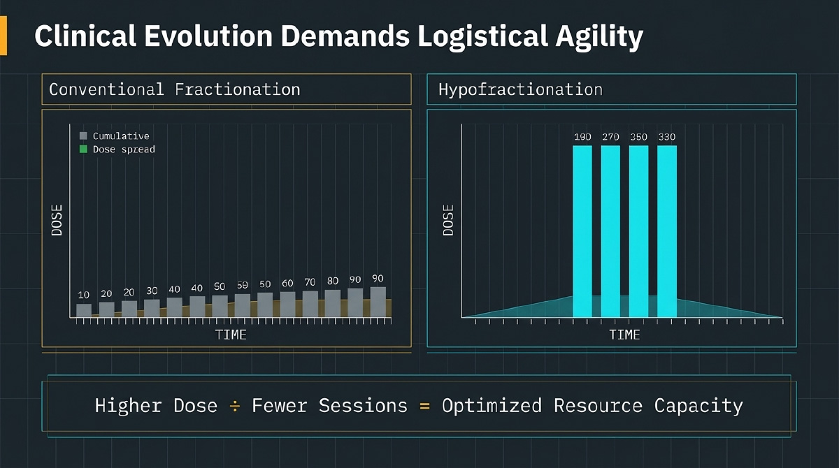839x468 pixels.
Task: Click the gray bar labeled 80
Action: click(333, 303)
